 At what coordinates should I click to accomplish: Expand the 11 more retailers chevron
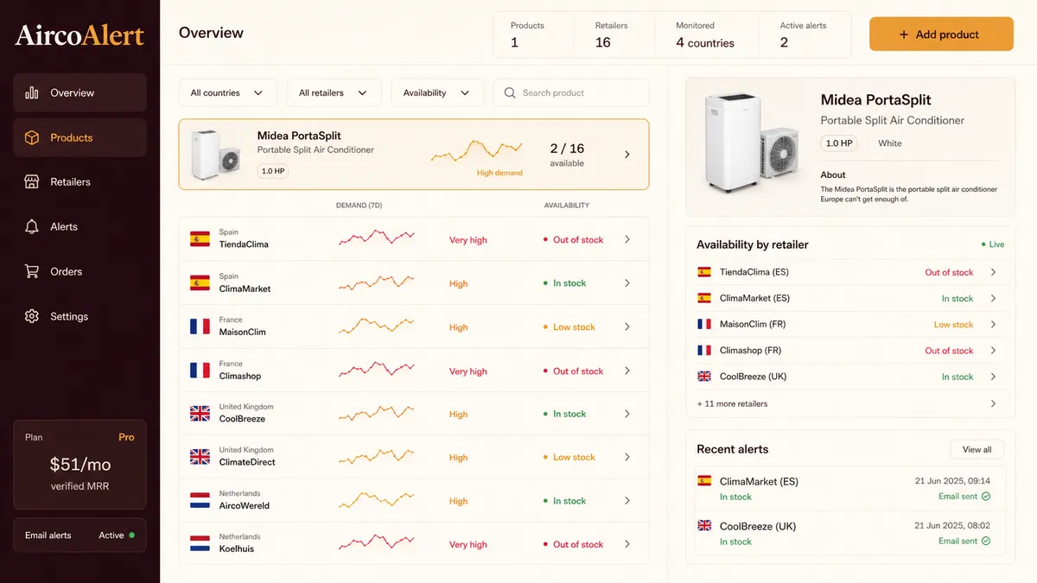point(993,403)
